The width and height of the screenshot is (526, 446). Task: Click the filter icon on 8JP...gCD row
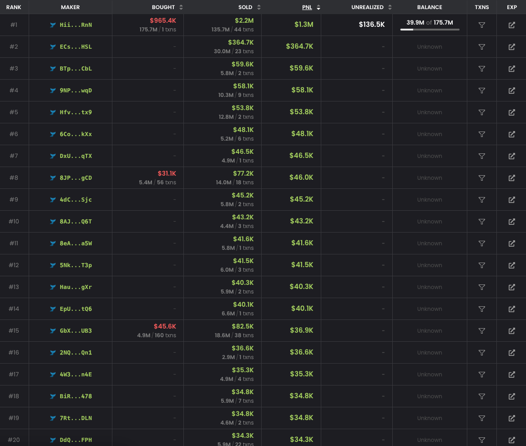[x=481, y=177]
